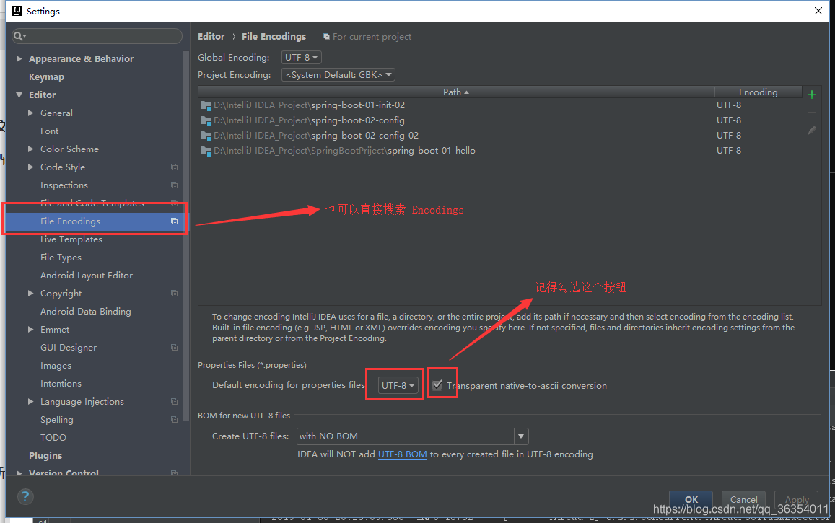Click Cancel button

click(743, 499)
